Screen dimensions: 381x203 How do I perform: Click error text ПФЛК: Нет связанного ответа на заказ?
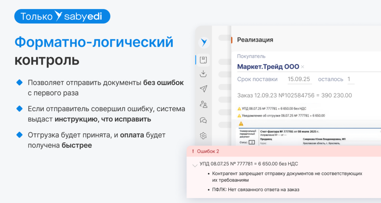click(256, 190)
